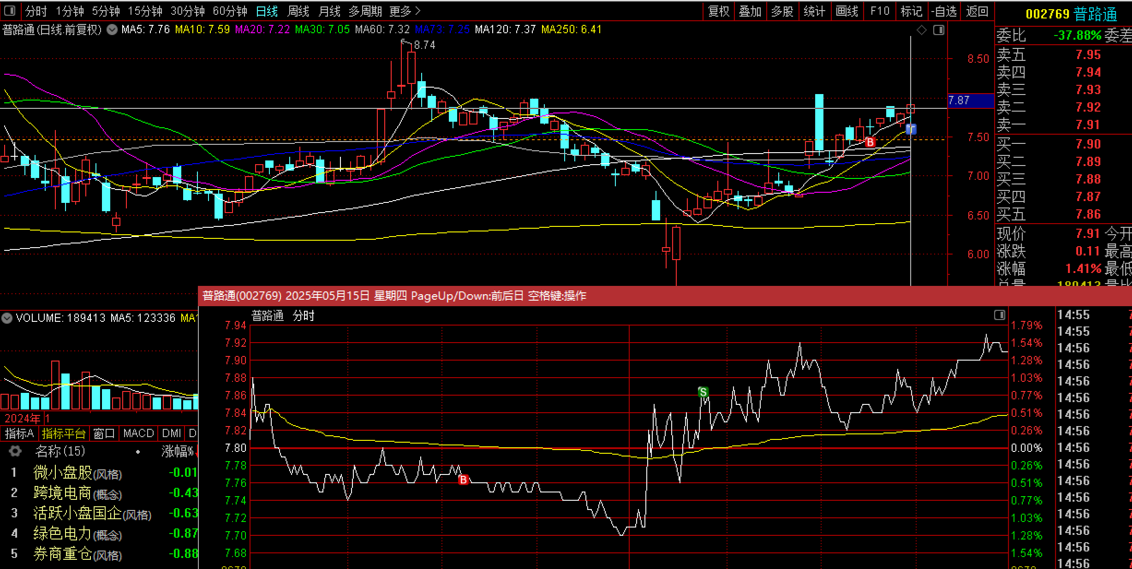This screenshot has height=569, width=1132.
Task: Switch to the 15分钟 timeframe
Action: click(145, 11)
